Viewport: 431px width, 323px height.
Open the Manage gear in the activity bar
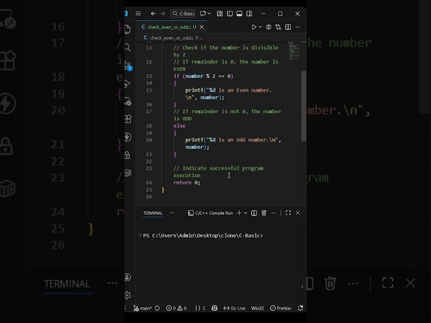click(x=127, y=295)
